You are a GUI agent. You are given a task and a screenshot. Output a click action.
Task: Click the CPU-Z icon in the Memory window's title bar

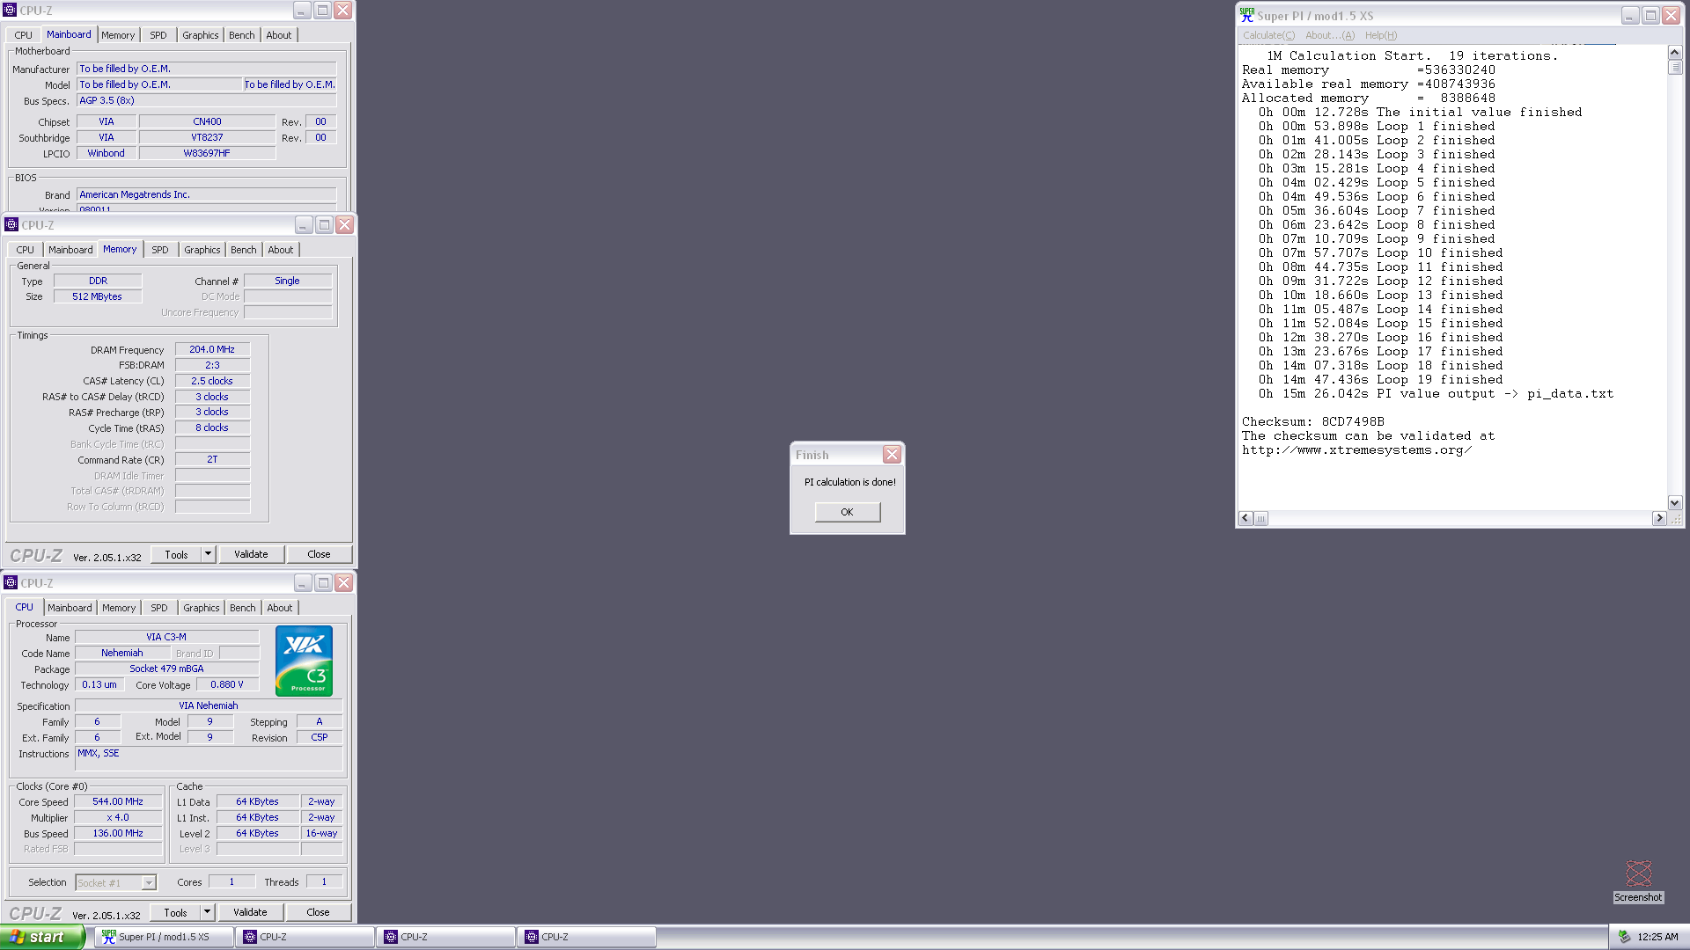click(x=11, y=224)
